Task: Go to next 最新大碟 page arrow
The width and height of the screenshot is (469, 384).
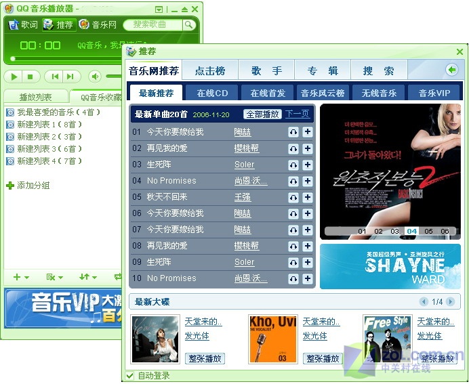Action: 450,301
